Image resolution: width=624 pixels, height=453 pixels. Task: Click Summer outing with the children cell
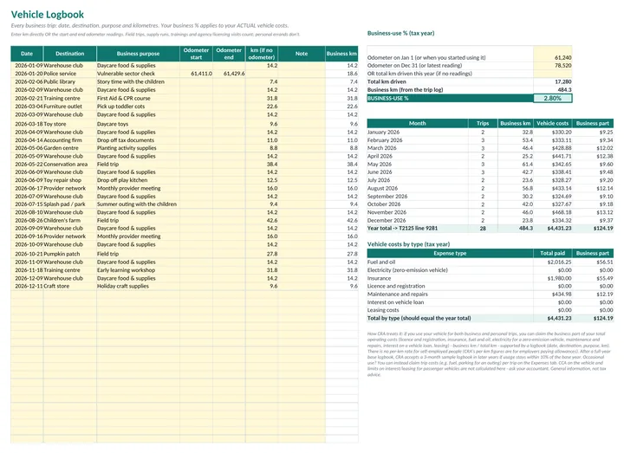[138, 204]
